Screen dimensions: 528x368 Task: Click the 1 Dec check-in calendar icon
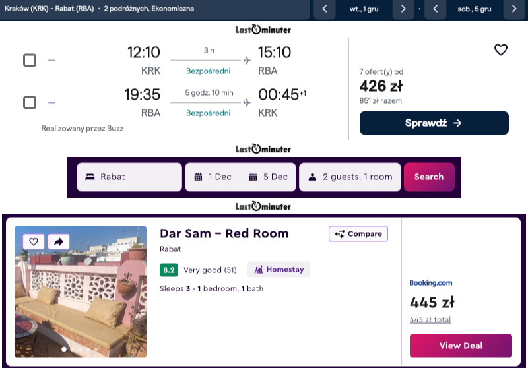(x=199, y=177)
